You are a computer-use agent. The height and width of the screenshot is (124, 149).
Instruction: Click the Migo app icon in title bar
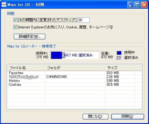point(4,5)
